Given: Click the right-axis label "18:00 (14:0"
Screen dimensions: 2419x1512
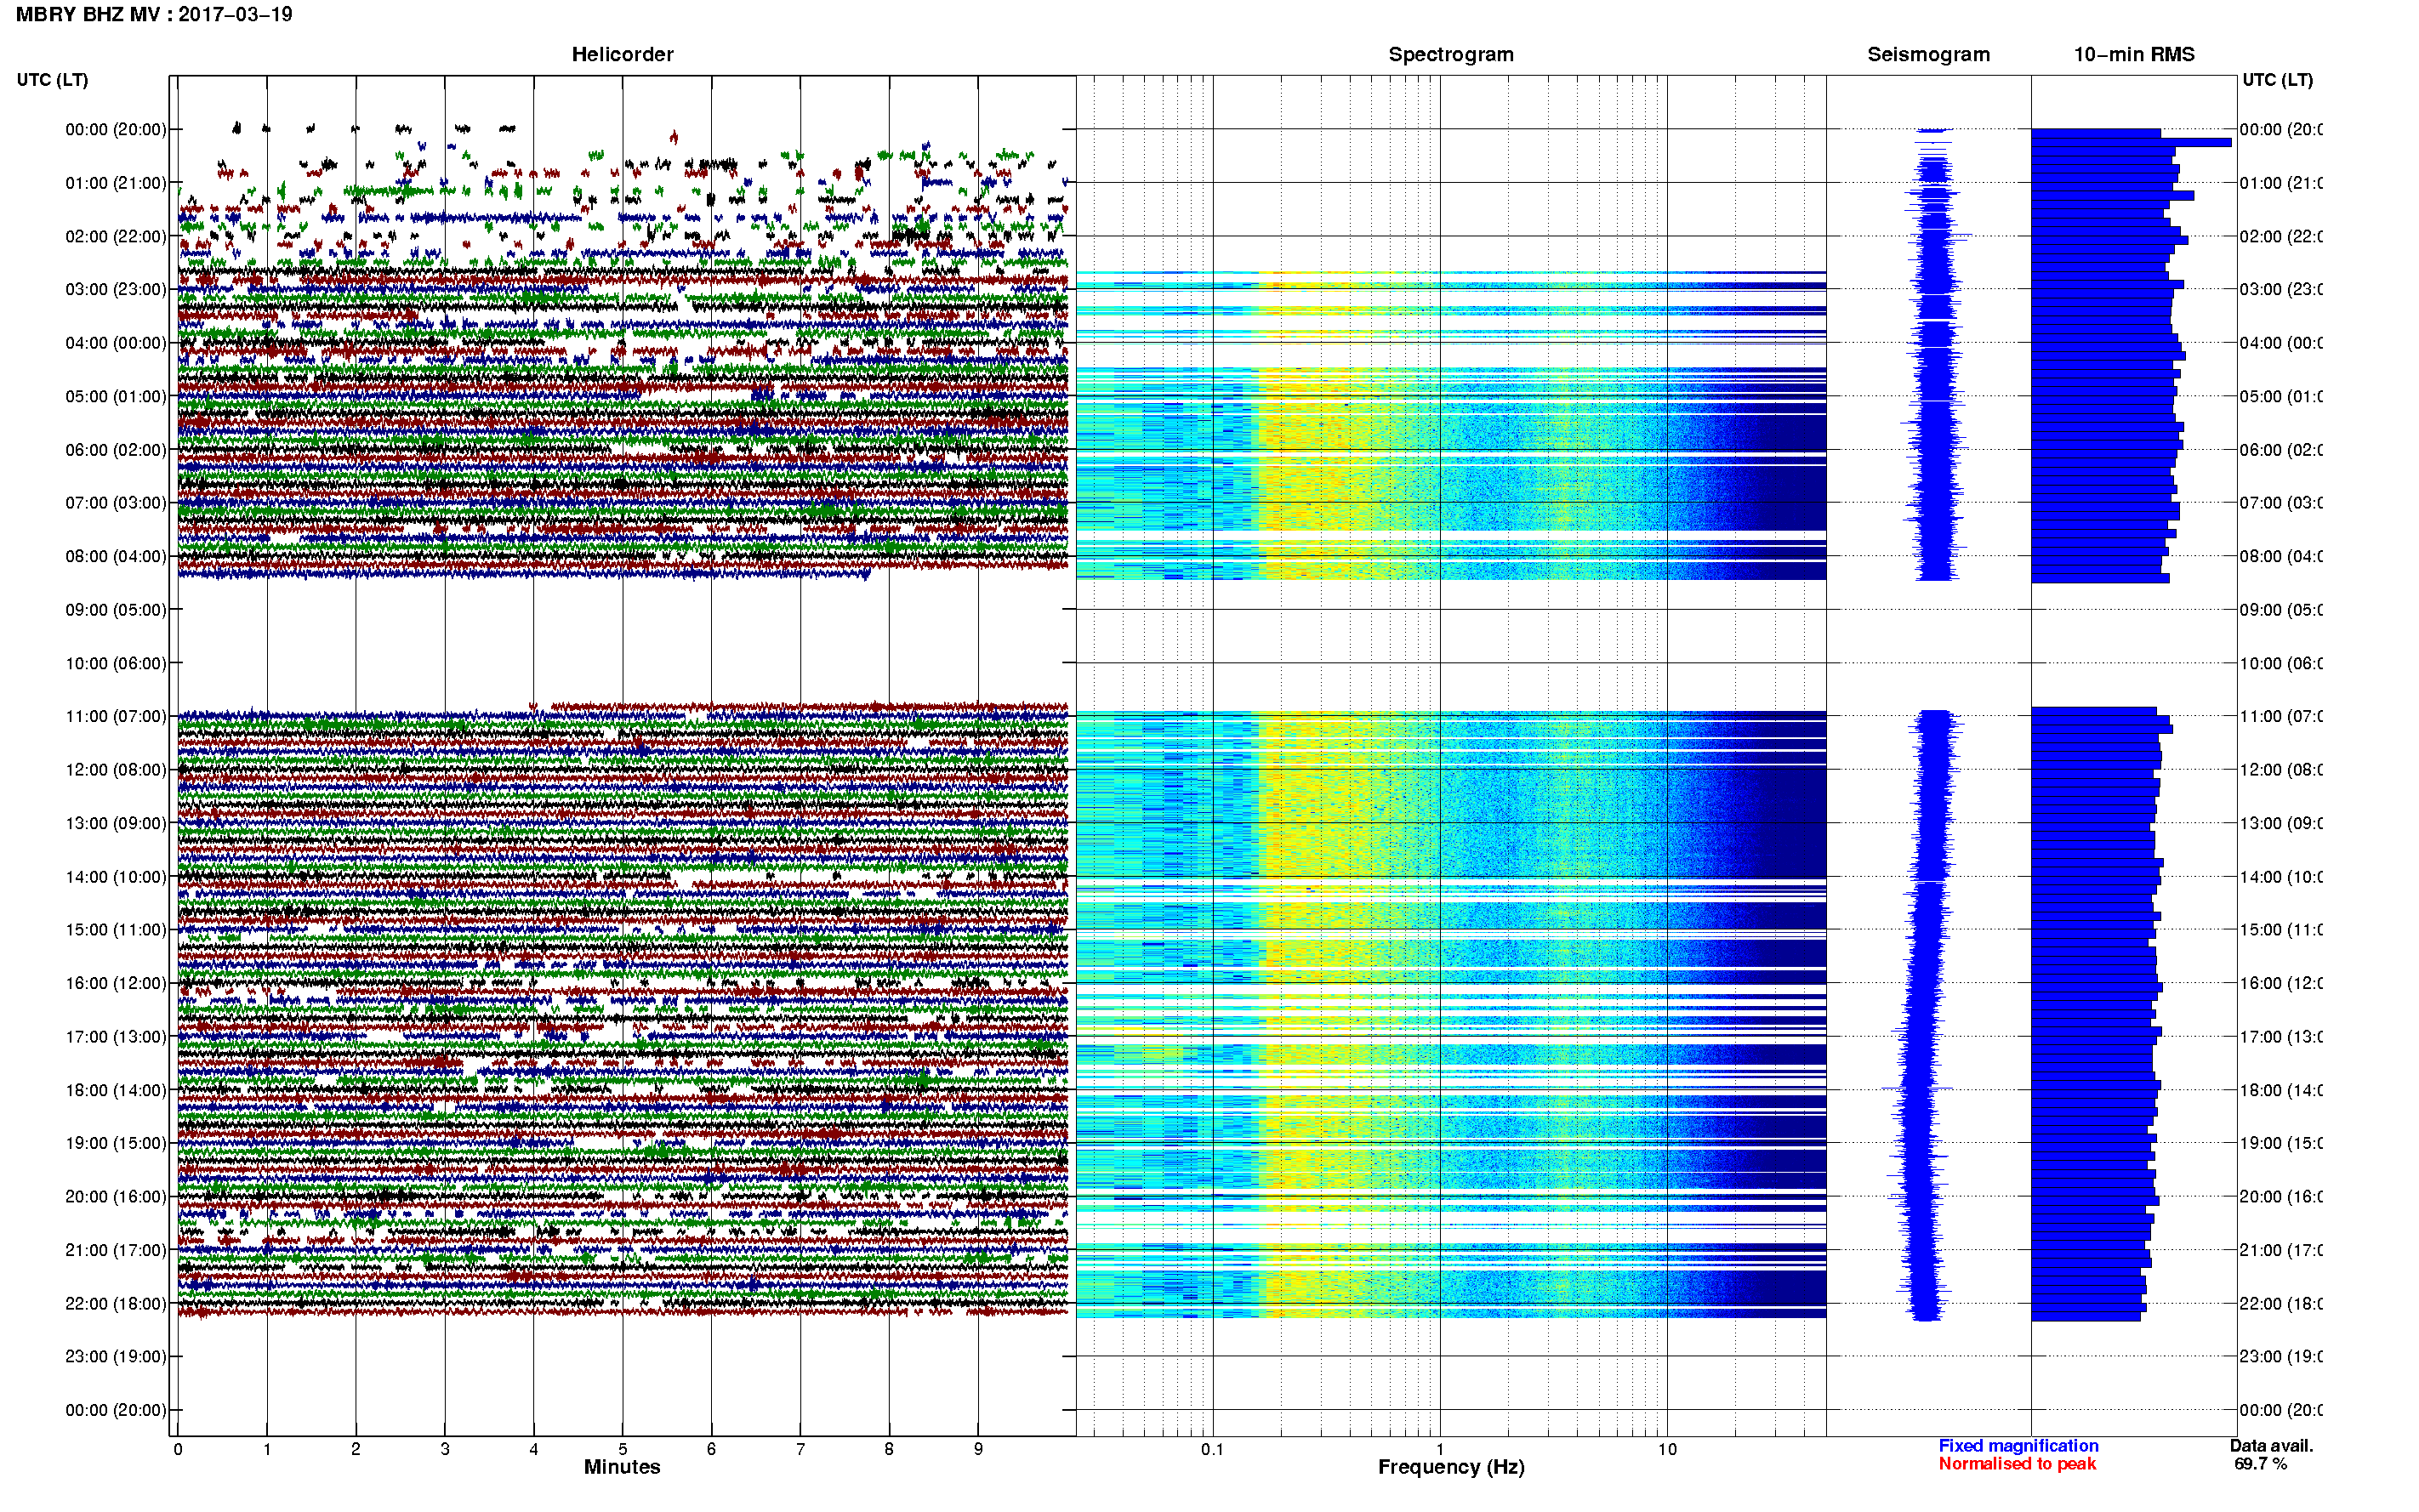Looking at the screenshot, I should (2281, 1090).
